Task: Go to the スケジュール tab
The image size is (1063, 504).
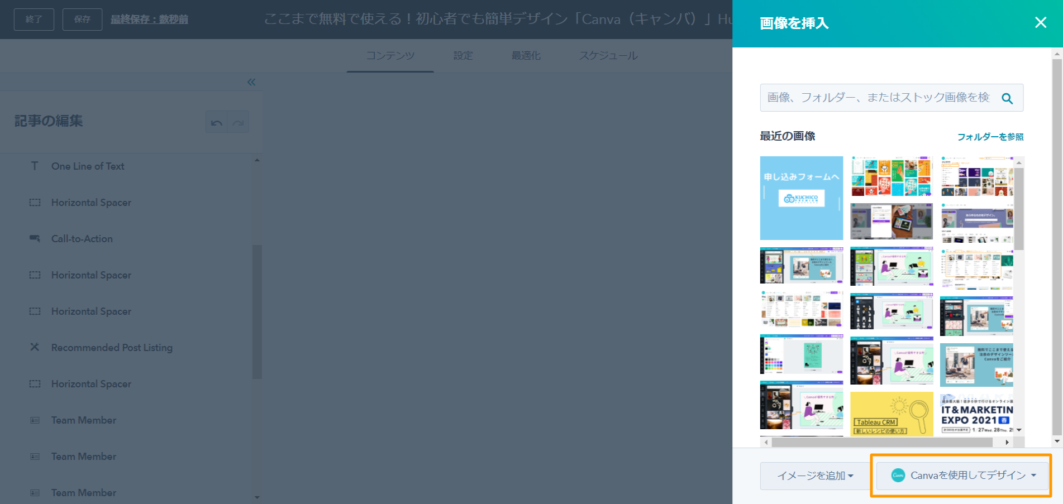Action: tap(608, 56)
